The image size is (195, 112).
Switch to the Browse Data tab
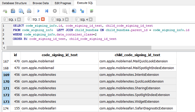tap(41, 3)
